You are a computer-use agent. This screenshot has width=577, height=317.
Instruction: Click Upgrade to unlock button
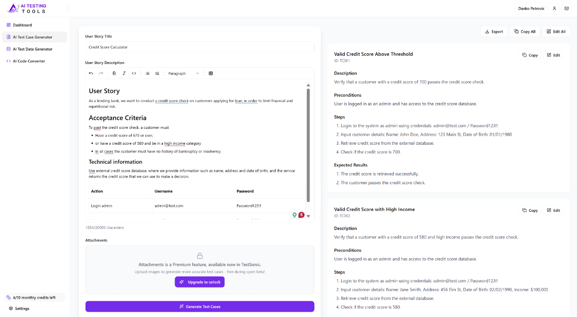point(200,282)
